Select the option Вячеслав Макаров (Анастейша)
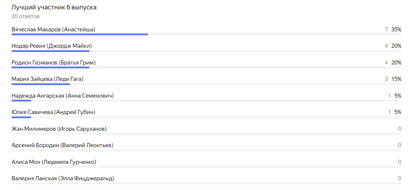Image resolution: width=412 pixels, height=190 pixels. click(x=53, y=30)
